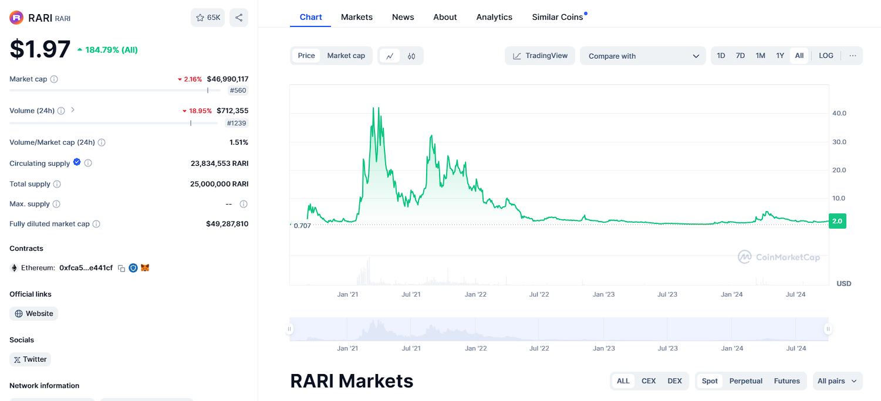This screenshot has height=401, width=881.
Task: Switch to line chart view
Action: [x=390, y=56]
